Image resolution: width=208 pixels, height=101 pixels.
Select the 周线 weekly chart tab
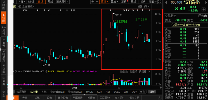point(50,2)
